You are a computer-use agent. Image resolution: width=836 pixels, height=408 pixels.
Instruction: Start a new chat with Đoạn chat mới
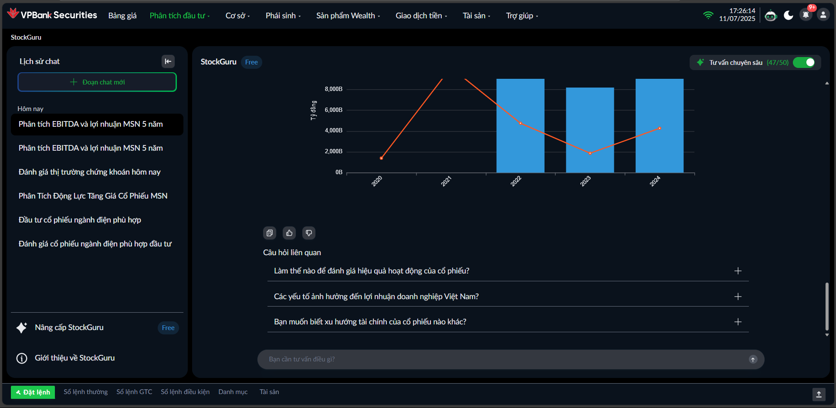(x=97, y=82)
